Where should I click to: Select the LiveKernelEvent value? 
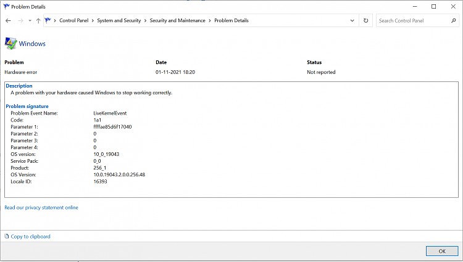[110, 113]
